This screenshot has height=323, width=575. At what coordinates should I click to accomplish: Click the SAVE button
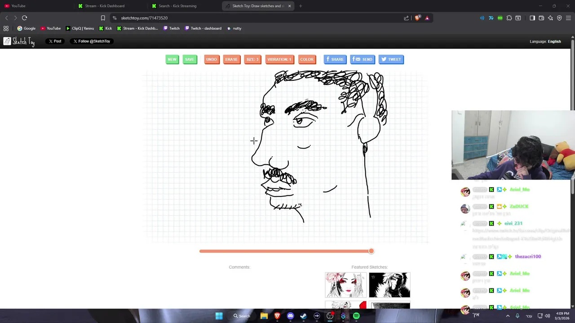[x=190, y=59]
